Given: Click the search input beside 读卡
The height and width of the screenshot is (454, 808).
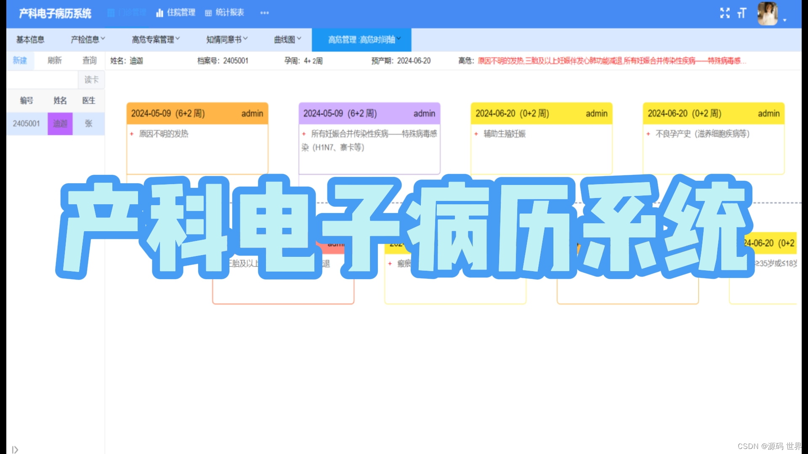Looking at the screenshot, I should click(42, 80).
